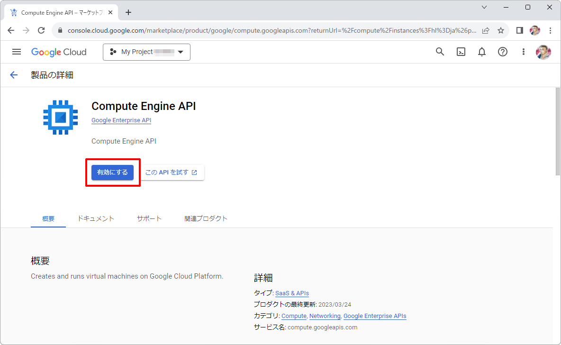
Task: Switch to the 概要 tab
Action: coord(48,218)
